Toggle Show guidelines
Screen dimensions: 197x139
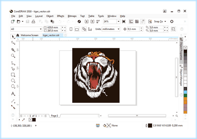[x=143, y=21]
